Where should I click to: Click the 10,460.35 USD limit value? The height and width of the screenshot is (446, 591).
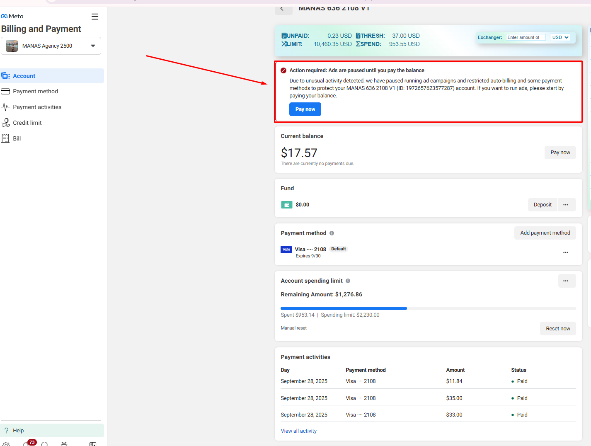pos(332,44)
